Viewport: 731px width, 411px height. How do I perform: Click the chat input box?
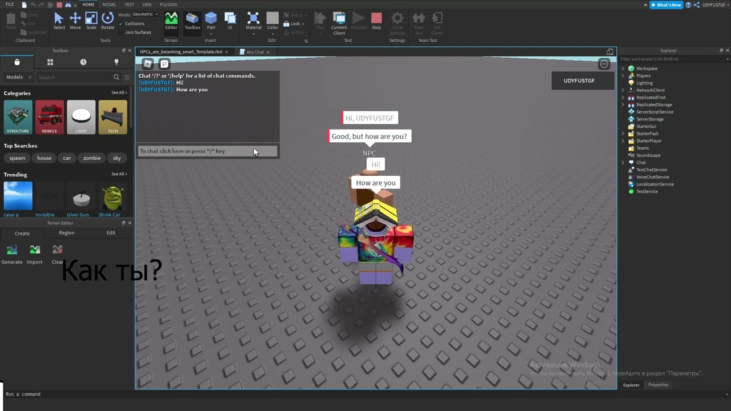pyautogui.click(x=207, y=151)
